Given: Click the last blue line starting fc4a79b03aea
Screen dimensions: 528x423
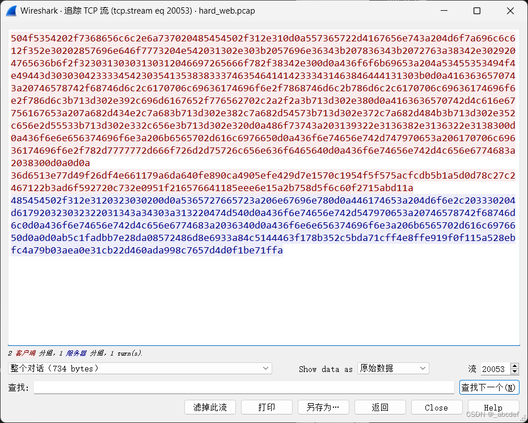Looking at the screenshot, I should (x=147, y=250).
